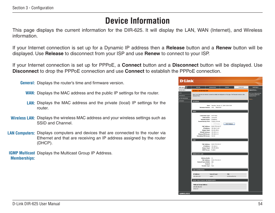
Task: Click the LAN COMPUTERS section header
Action: tap(220, 170)
